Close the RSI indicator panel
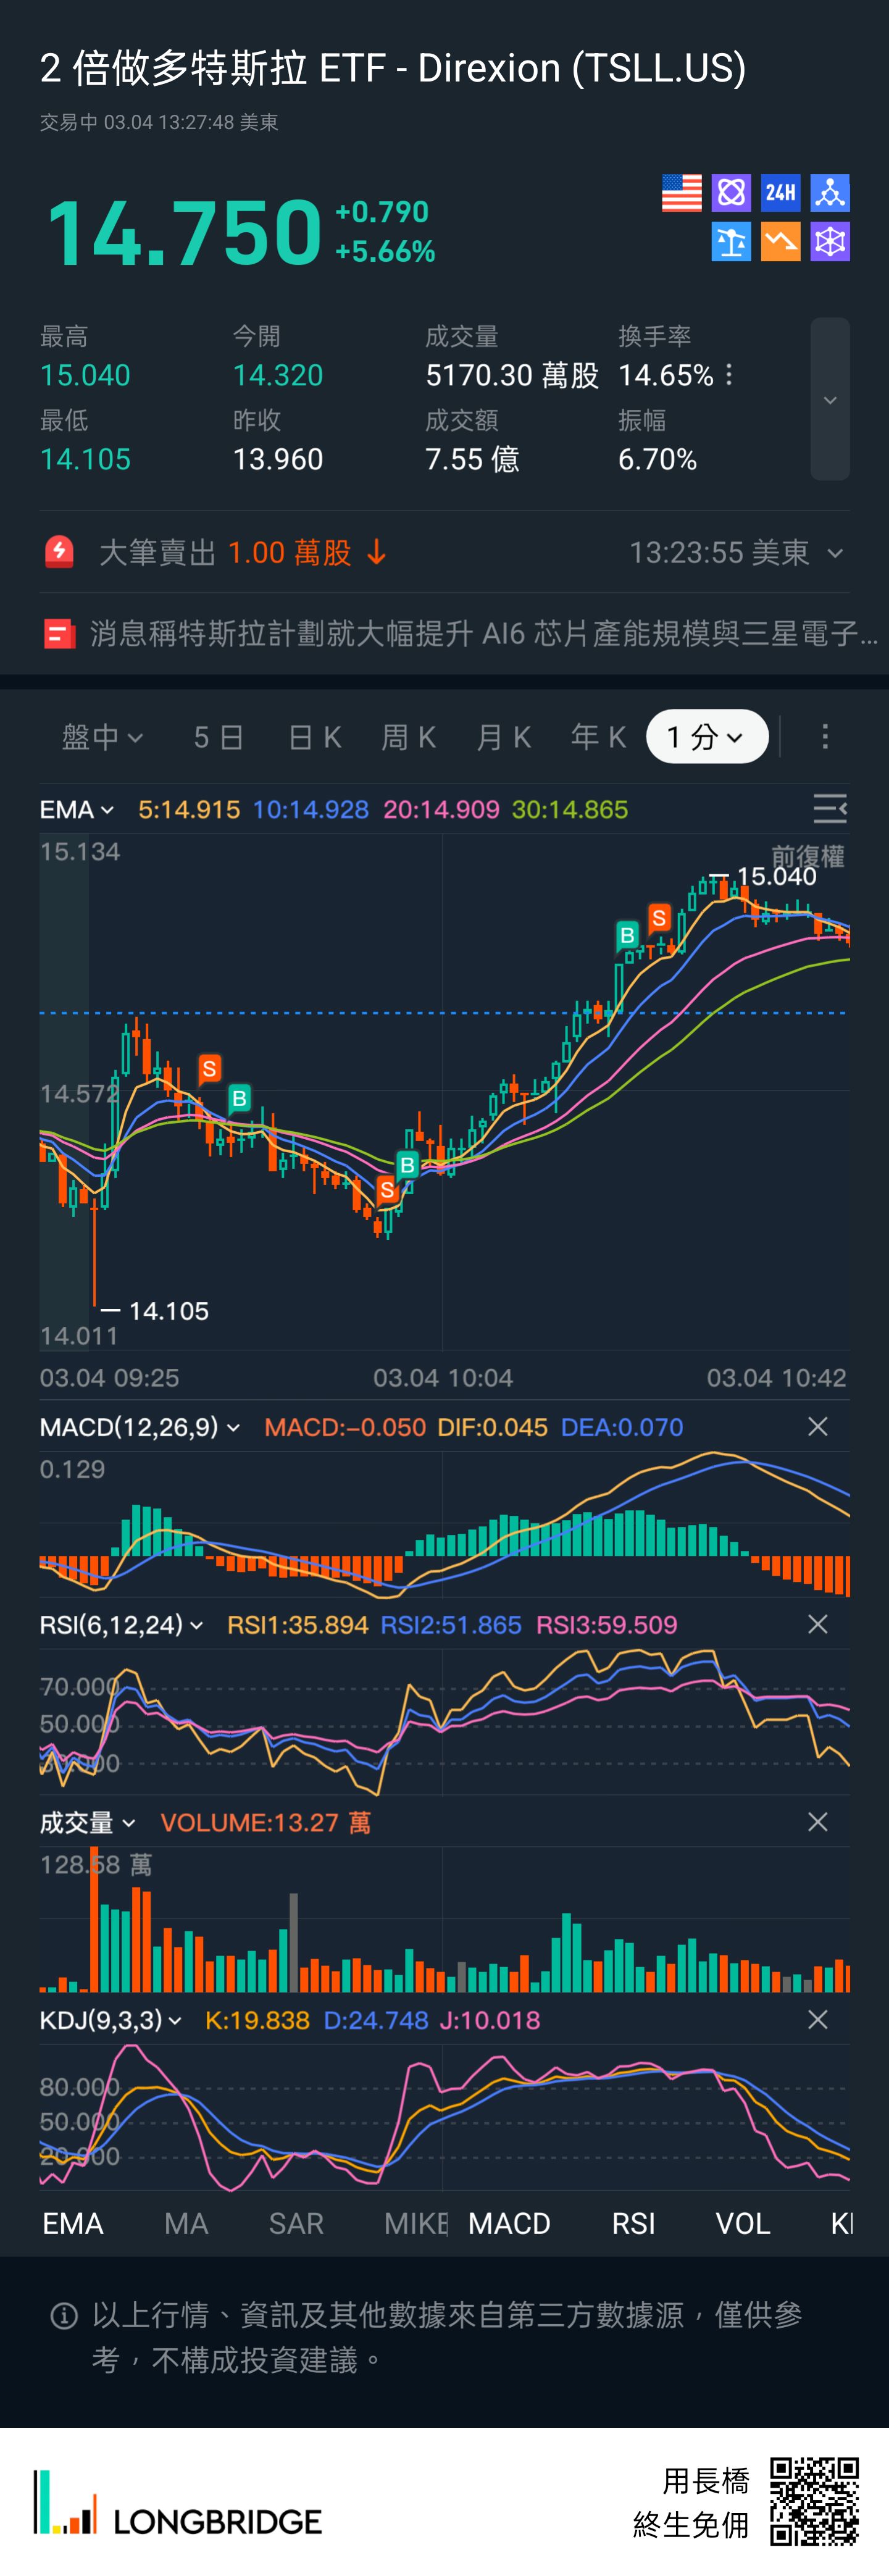889x2576 pixels. (817, 1625)
